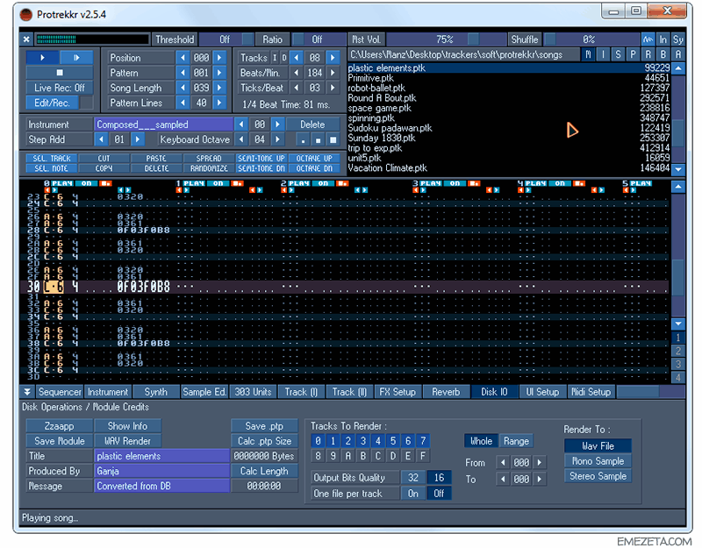Click the Calc Length button

pos(264,471)
